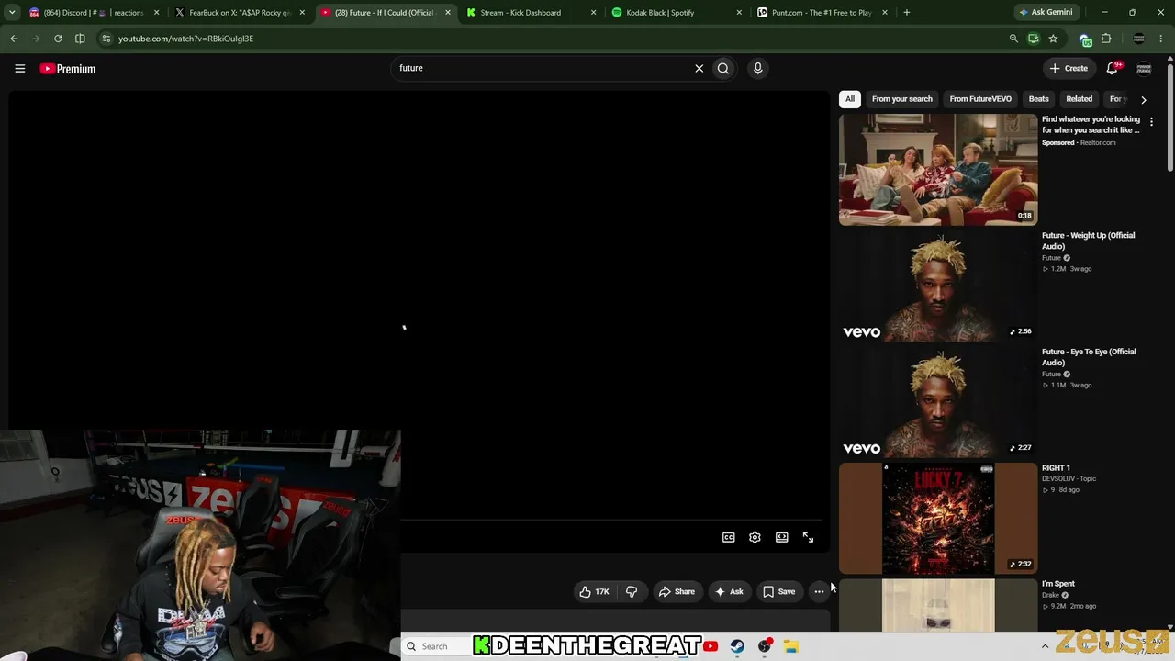This screenshot has width=1175, height=661.
Task: Open zoom magnifier in address bar
Action: [1013, 39]
